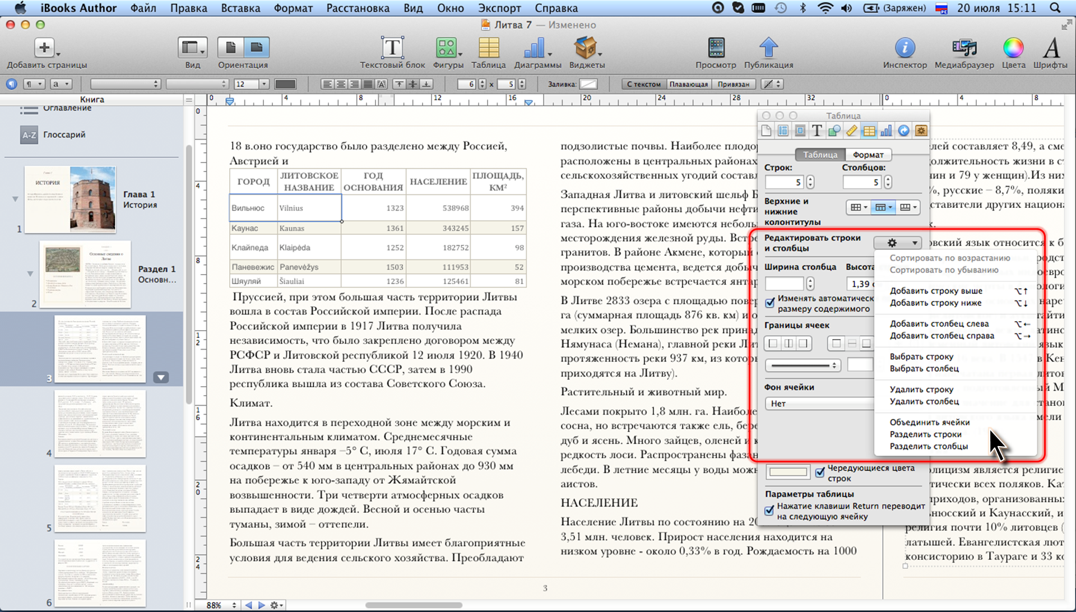Open the Edit rows and columns gear dropdown
The height and width of the screenshot is (612, 1076).
pos(898,243)
